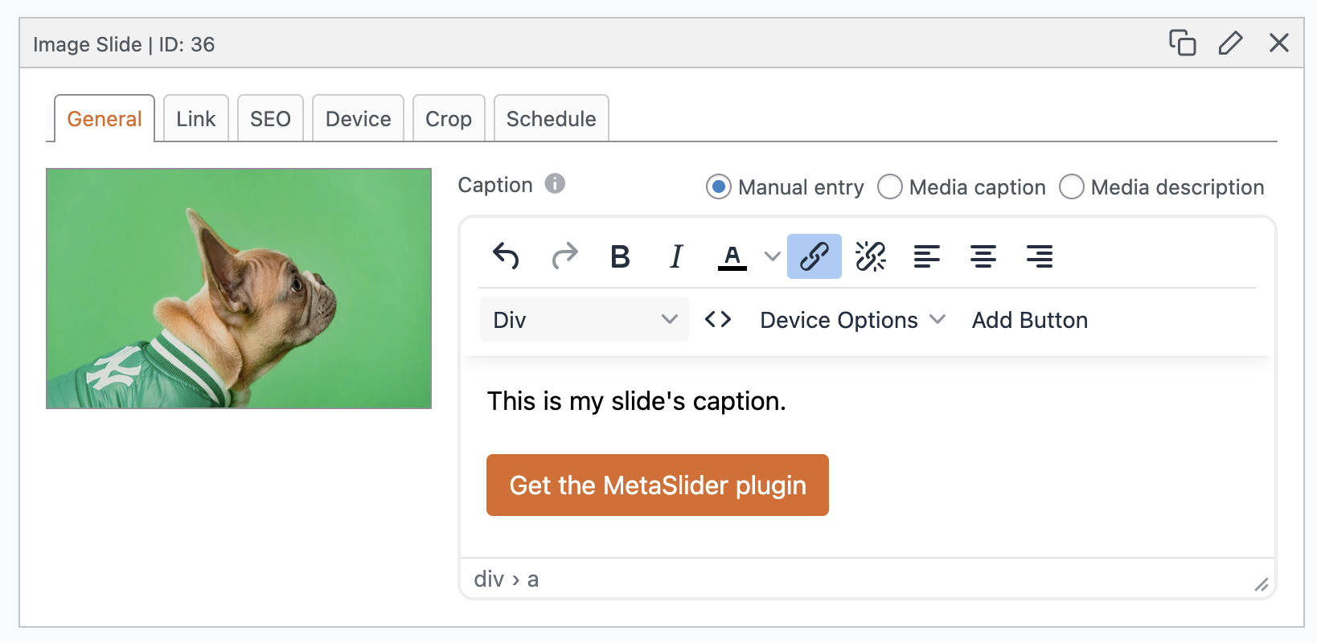
Task: Toggle italic formatting
Action: pos(676,256)
